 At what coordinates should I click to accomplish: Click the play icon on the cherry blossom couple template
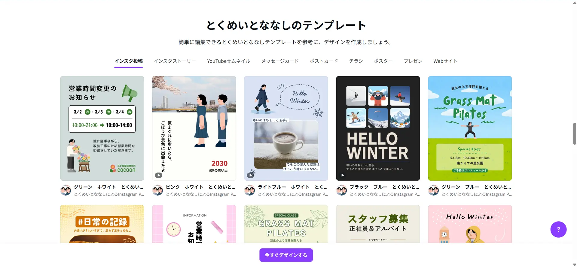pyautogui.click(x=159, y=175)
